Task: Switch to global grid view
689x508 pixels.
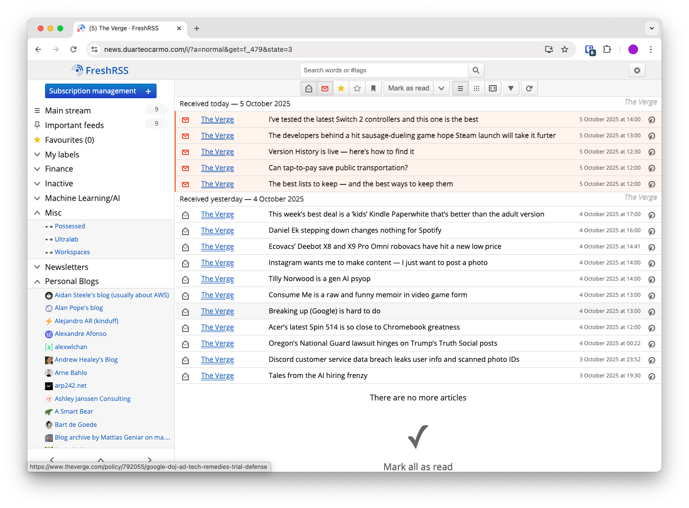Action: click(476, 88)
